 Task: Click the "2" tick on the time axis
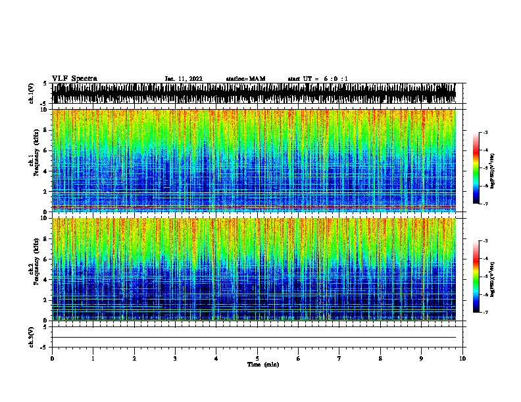click(x=134, y=359)
